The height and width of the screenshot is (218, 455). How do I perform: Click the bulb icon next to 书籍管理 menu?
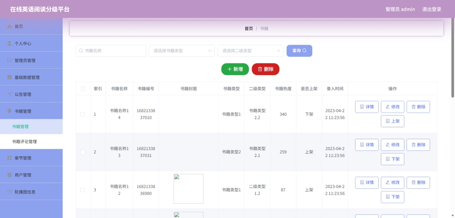point(10,111)
